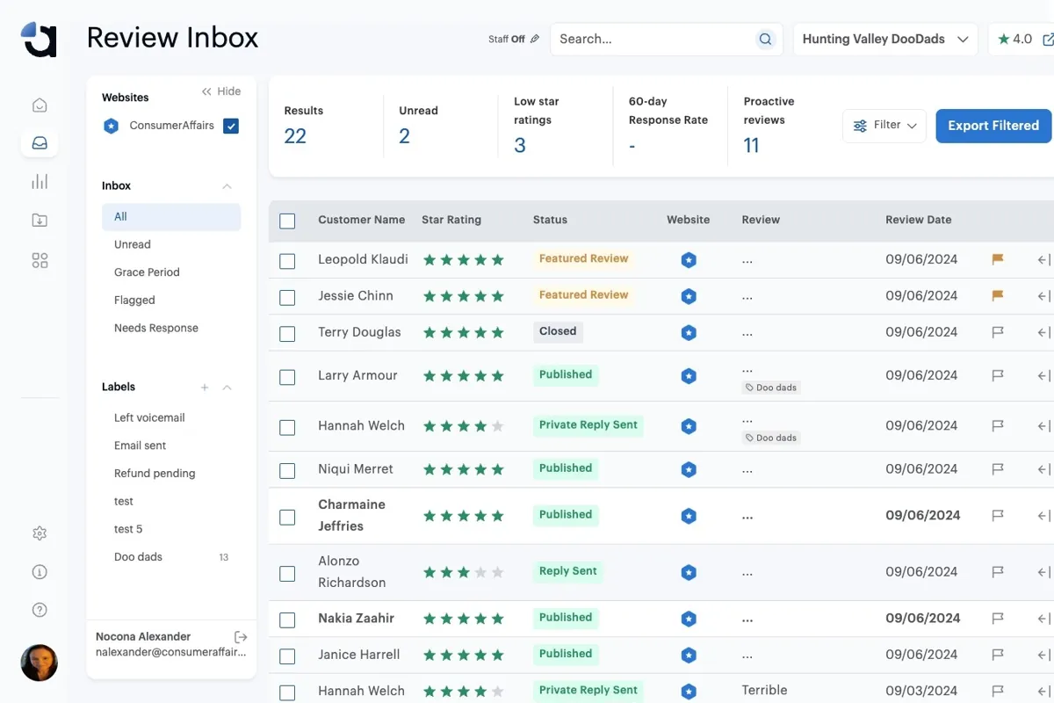Image resolution: width=1054 pixels, height=703 pixels.
Task: Uncheck the ConsumerAffairs website checkbox
Action: pos(231,126)
